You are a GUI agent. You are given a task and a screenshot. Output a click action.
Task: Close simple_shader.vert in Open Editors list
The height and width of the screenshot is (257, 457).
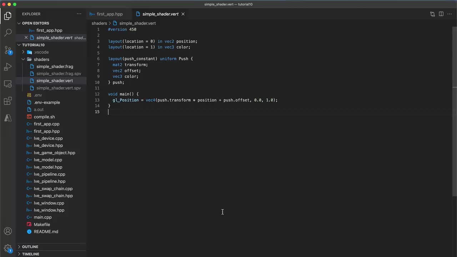(26, 37)
